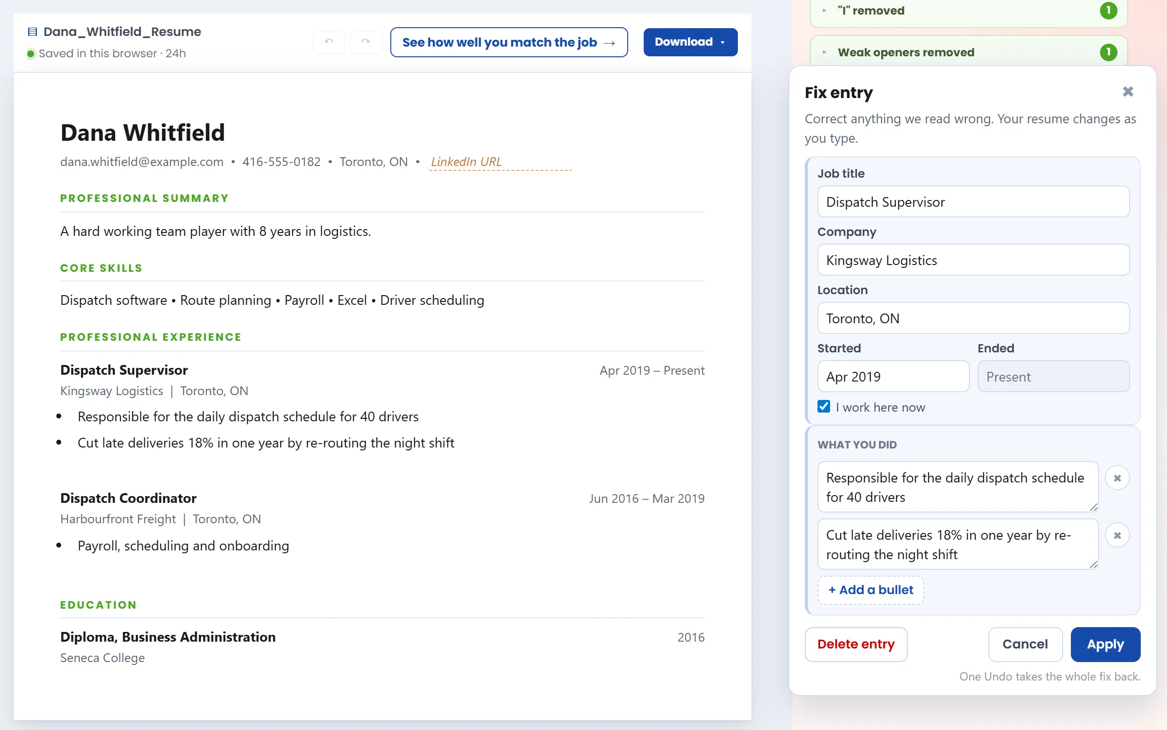Click the 'Kingsway Logistics' line in resume

pos(154,391)
